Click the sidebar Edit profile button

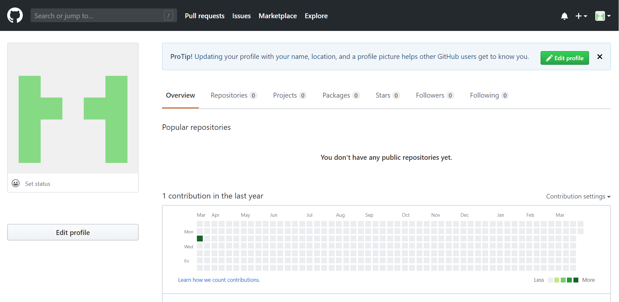pyautogui.click(x=73, y=232)
